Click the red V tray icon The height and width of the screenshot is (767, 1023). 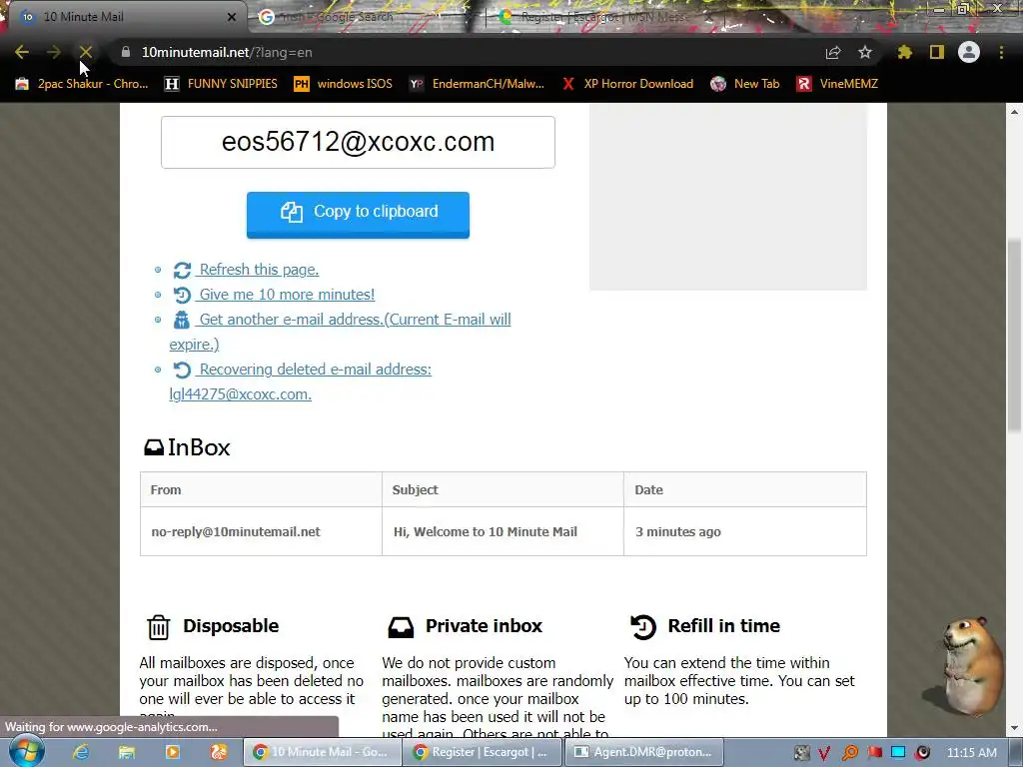coord(824,753)
